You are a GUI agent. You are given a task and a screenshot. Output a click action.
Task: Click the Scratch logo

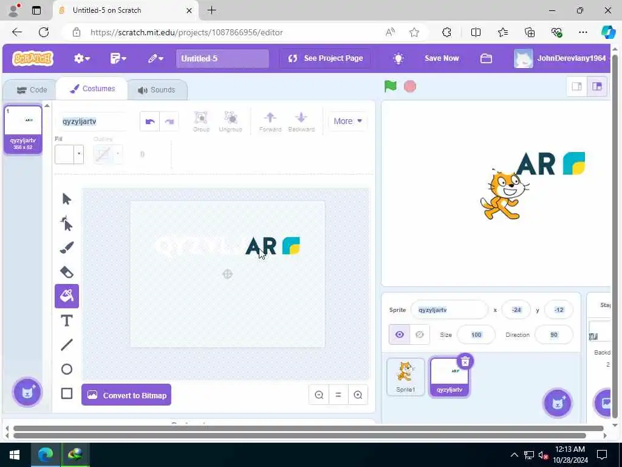[x=33, y=58]
